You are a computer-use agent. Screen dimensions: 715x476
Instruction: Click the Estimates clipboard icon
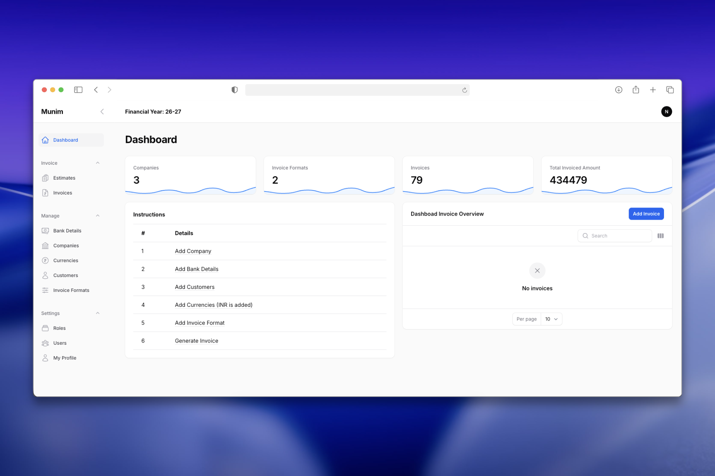tap(45, 178)
